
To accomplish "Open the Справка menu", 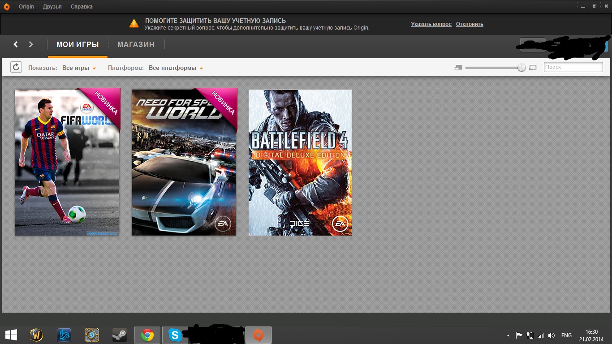I will [82, 7].
